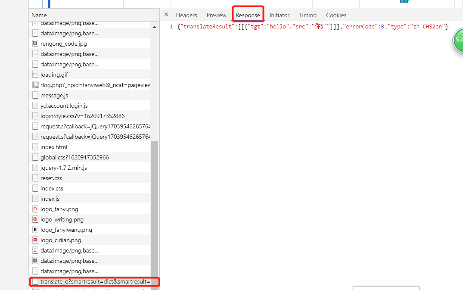This screenshot has height=290, width=463.
Task: Click the hello value in response
Action: coord(278,27)
